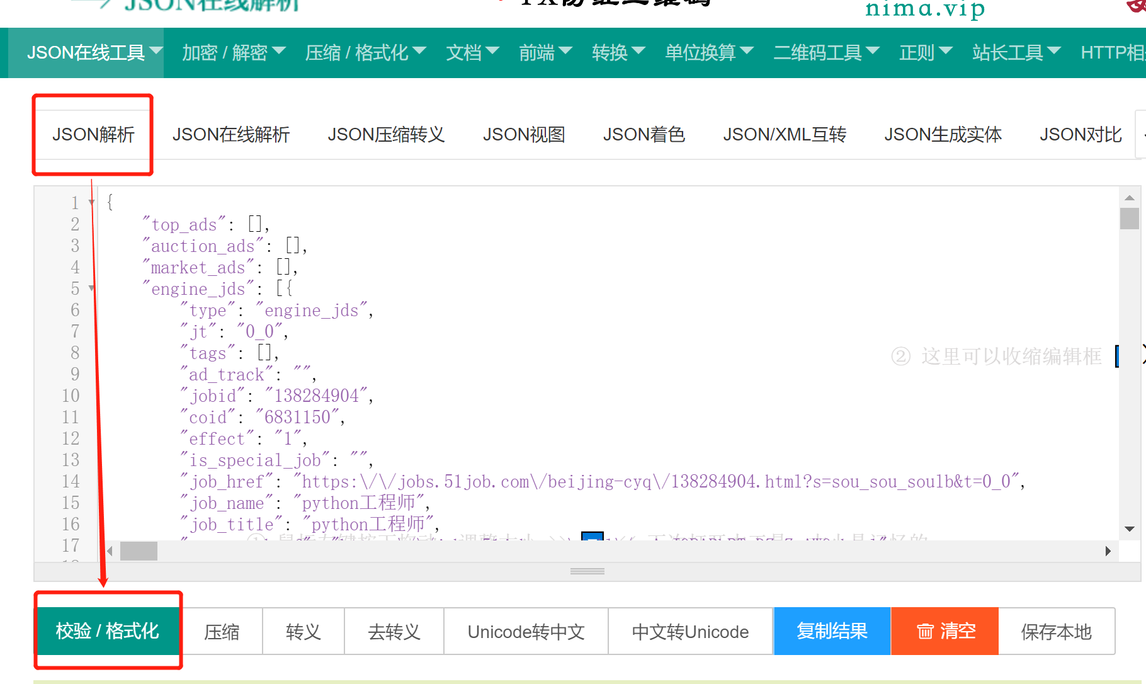The width and height of the screenshot is (1146, 684).
Task: Open the JSON/XML互转 tab
Action: (x=785, y=135)
